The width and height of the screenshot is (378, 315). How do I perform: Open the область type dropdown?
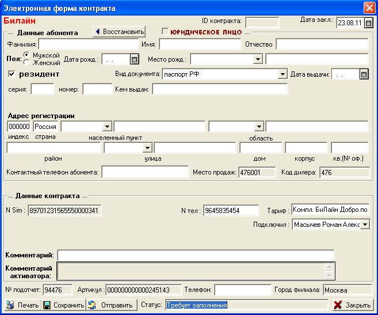(x=259, y=127)
